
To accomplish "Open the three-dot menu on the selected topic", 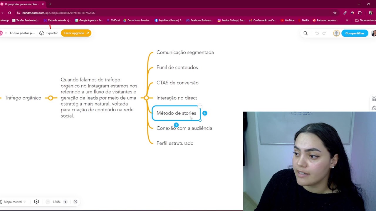I will tap(200, 105).
